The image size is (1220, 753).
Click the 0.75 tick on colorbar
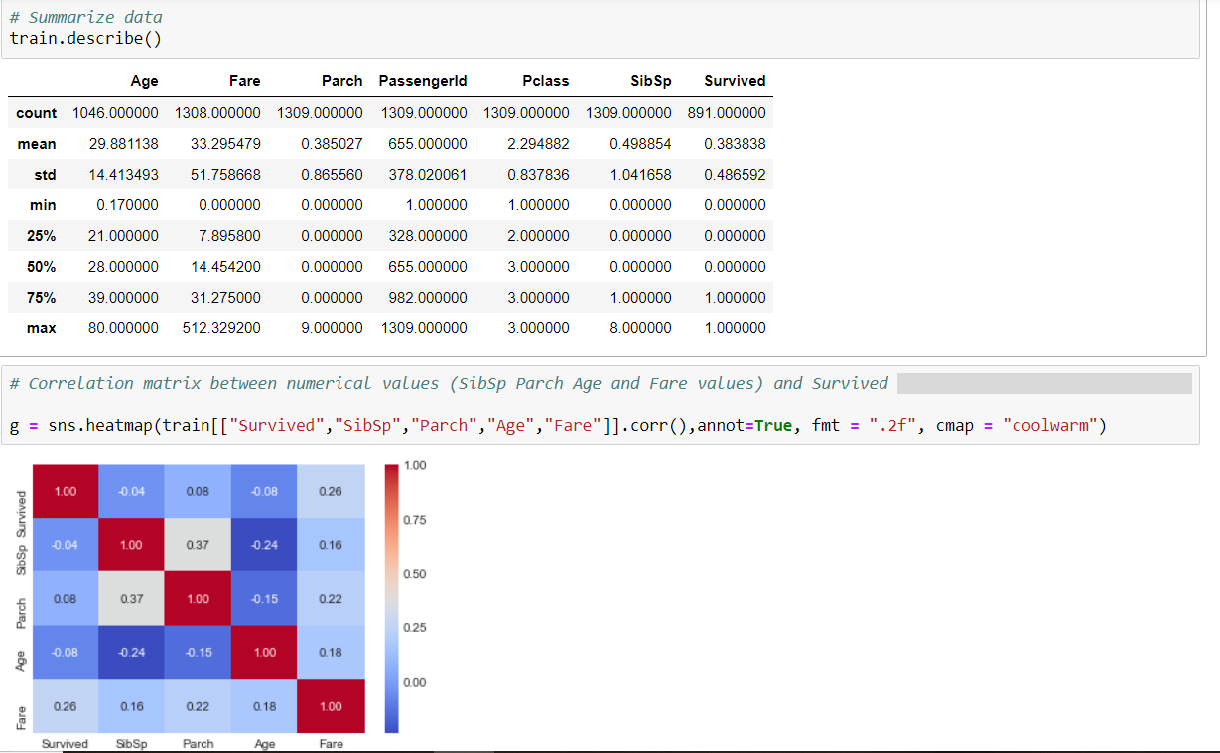click(x=417, y=521)
